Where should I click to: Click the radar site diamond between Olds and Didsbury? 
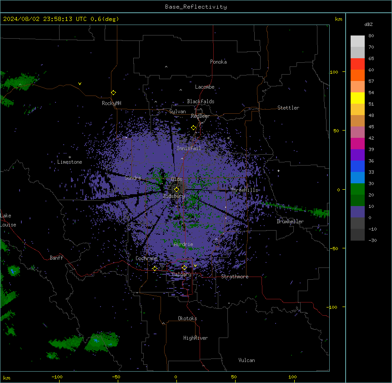(x=176, y=190)
